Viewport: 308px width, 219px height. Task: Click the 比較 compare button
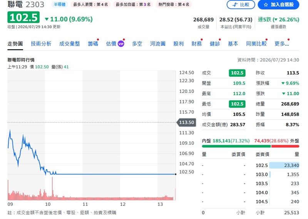tap(241, 5)
